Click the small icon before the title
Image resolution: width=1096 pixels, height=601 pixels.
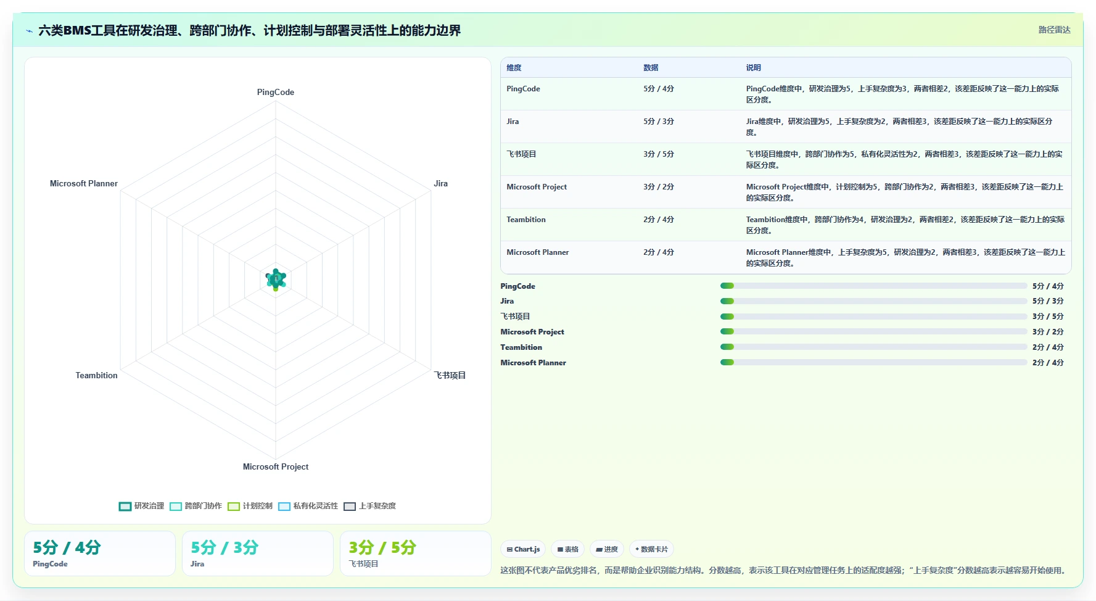coord(29,31)
